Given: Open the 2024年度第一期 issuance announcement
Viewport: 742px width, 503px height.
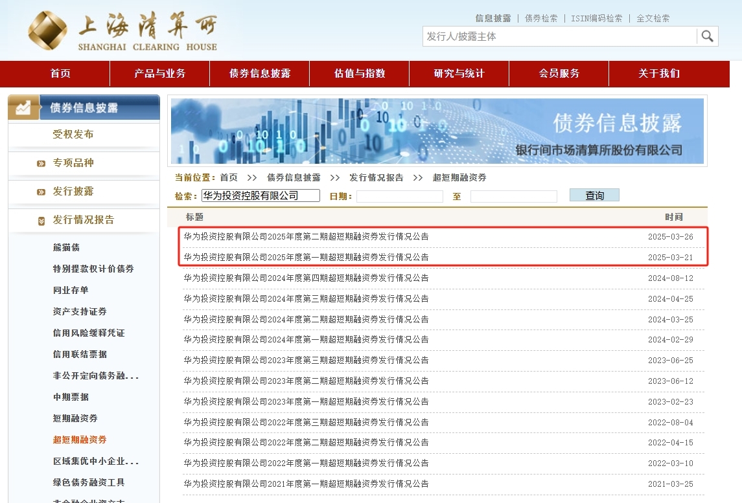Looking at the screenshot, I should [x=306, y=339].
